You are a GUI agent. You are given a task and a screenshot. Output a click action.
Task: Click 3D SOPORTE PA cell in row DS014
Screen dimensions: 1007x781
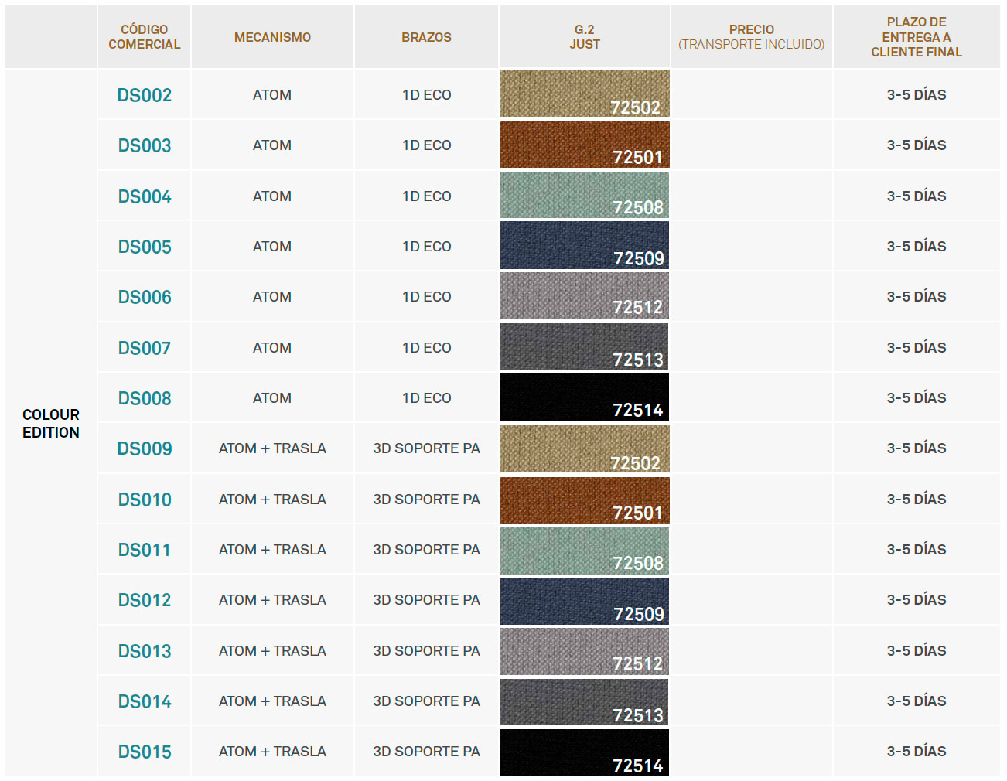427,701
